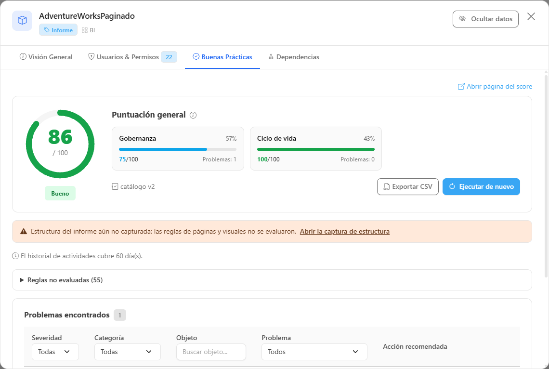Click the warning triangle icon in the alert banner
The image size is (549, 369).
24,231
